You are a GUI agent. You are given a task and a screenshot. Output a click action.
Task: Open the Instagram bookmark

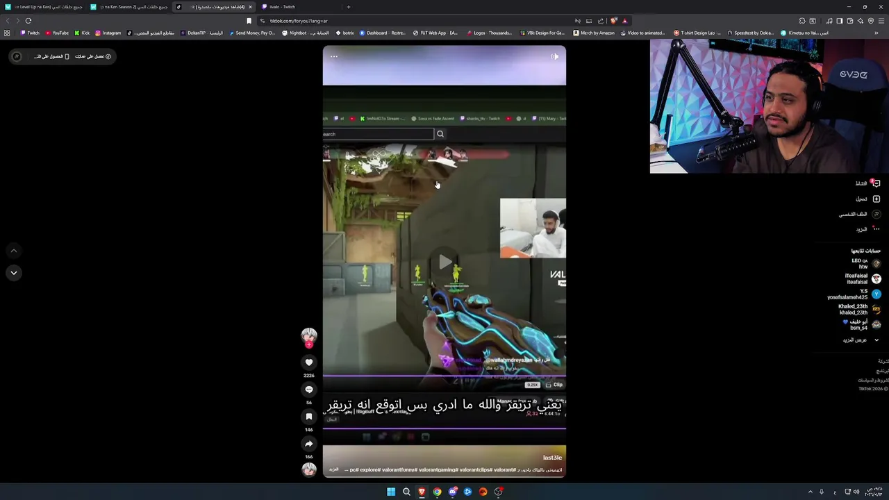pyautogui.click(x=108, y=33)
